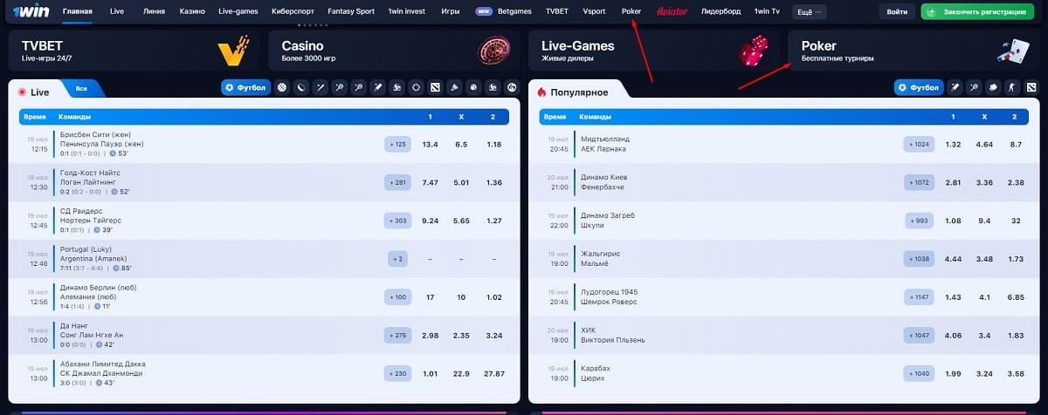Choose the boxing glove icon in Популярное filters
This screenshot has height=415, width=1048.
click(x=993, y=87)
